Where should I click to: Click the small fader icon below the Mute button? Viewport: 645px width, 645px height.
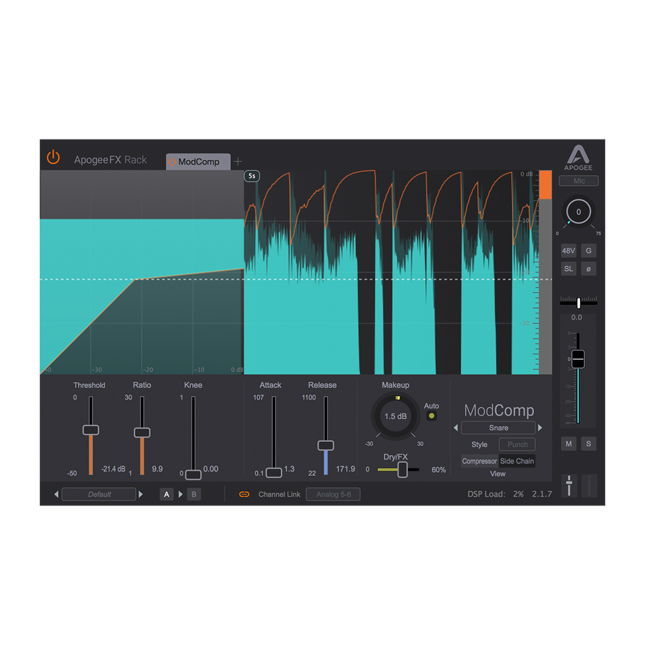tap(569, 485)
